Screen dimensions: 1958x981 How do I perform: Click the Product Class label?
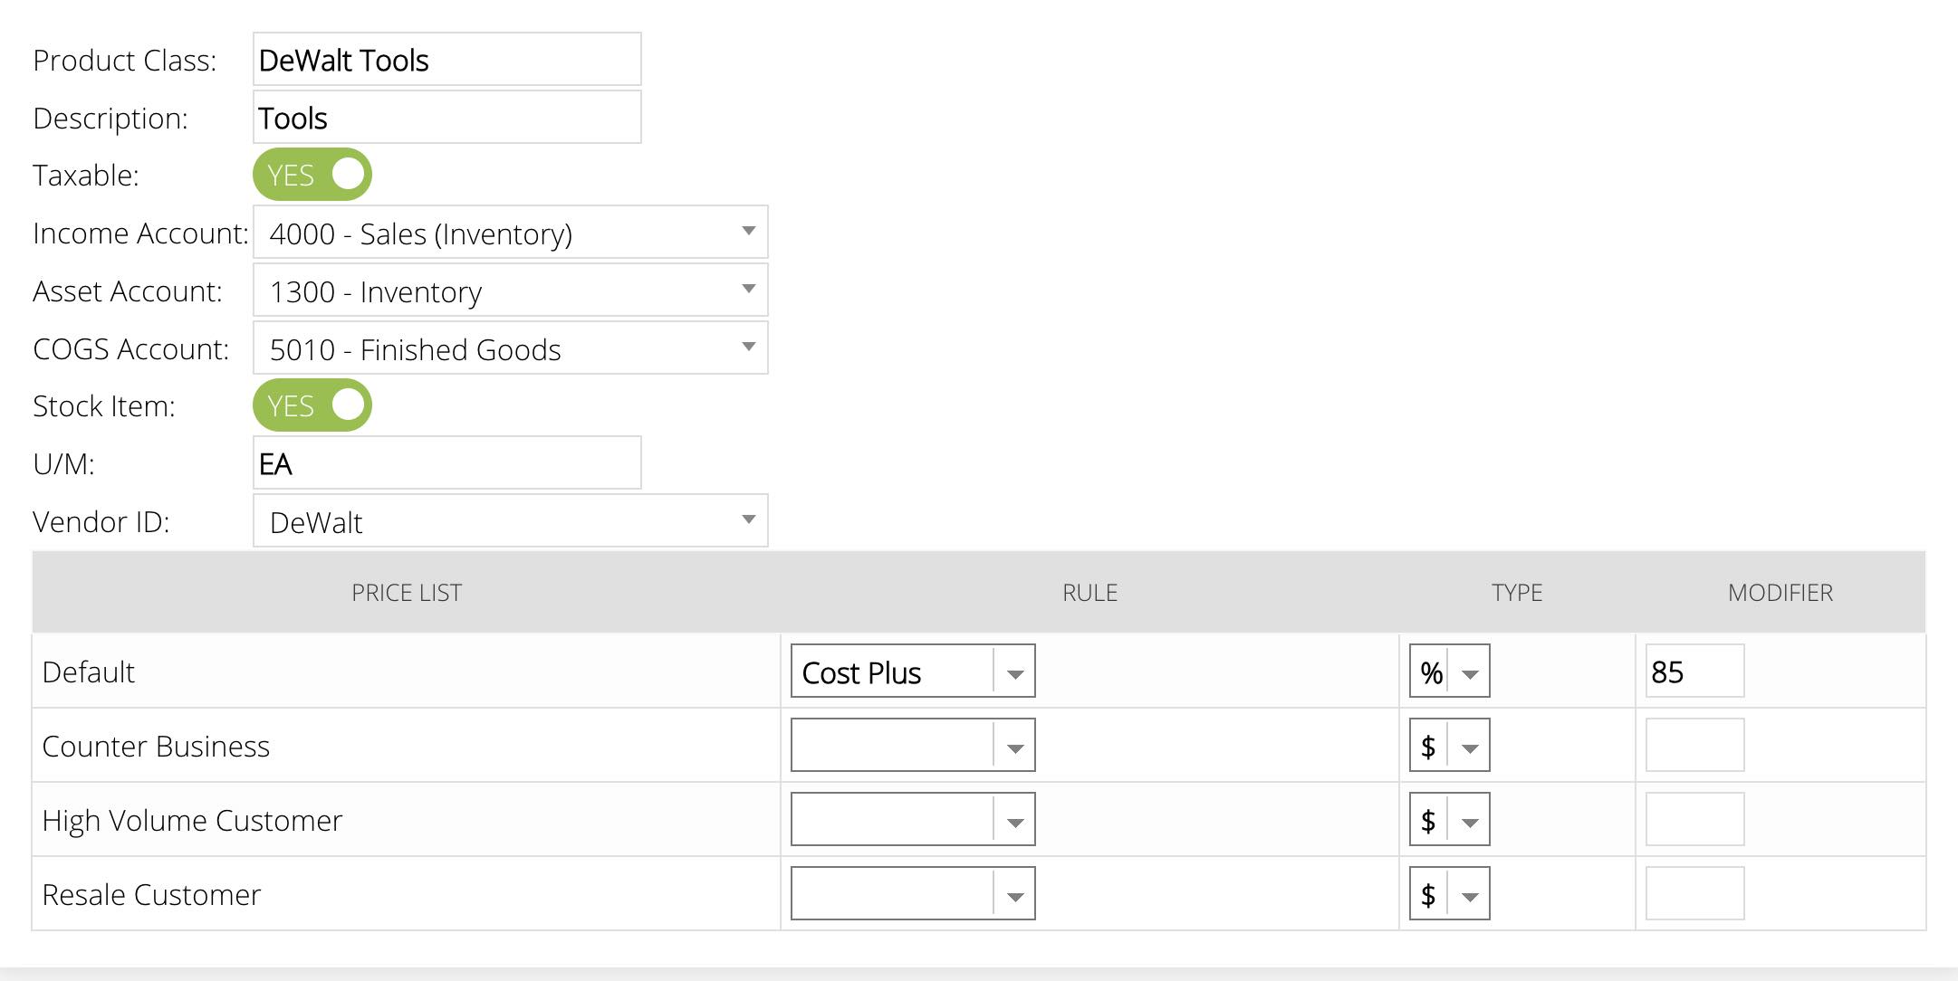coord(125,61)
